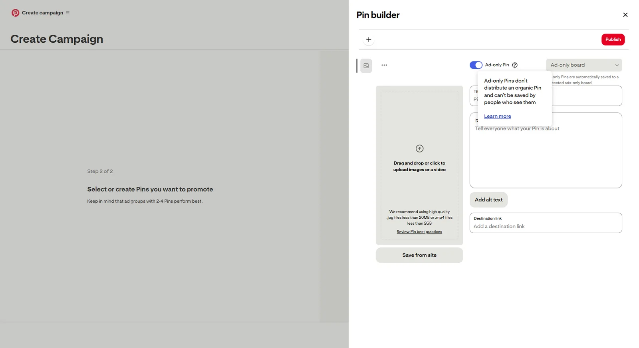The width and height of the screenshot is (639, 348).
Task: Expand the Ad-only board dropdown
Action: coord(584,65)
